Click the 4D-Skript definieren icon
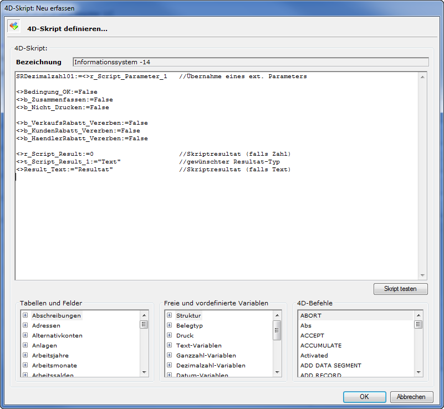This screenshot has height=409, width=444. tap(14, 26)
